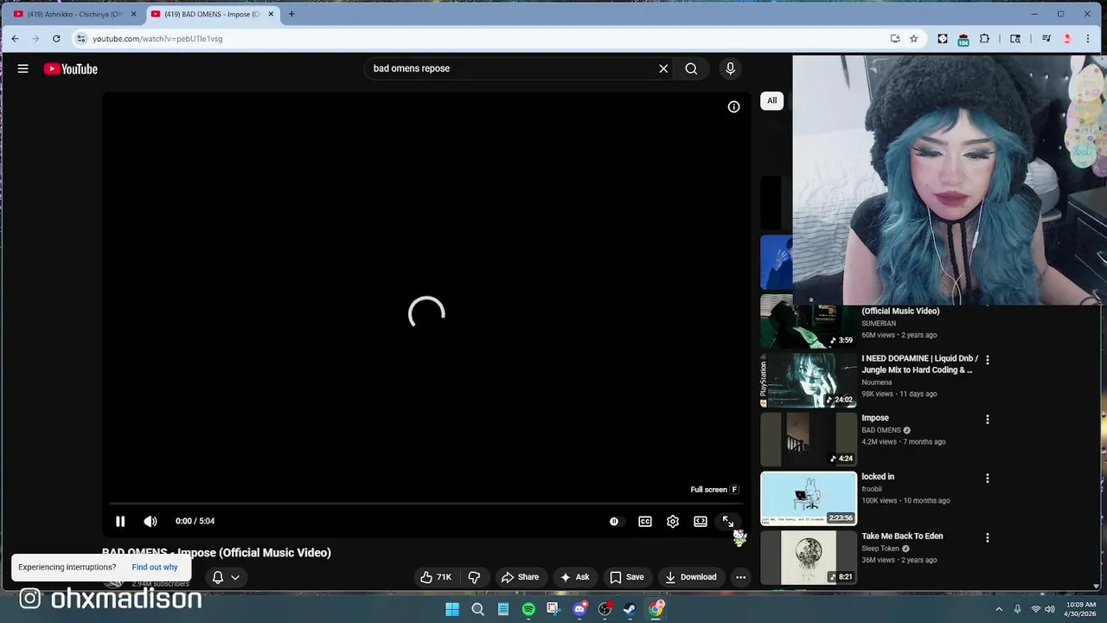Open options menu for locked in video

[x=988, y=478]
